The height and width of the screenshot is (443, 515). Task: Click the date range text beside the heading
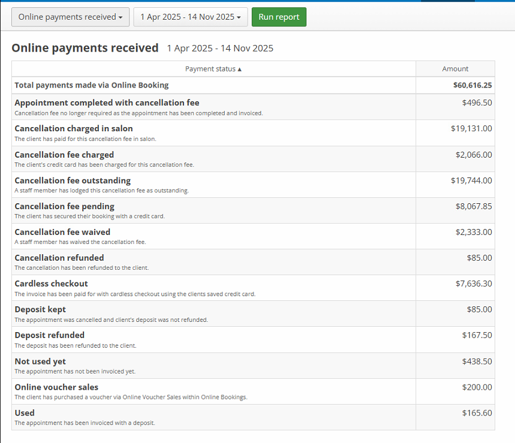coord(220,49)
